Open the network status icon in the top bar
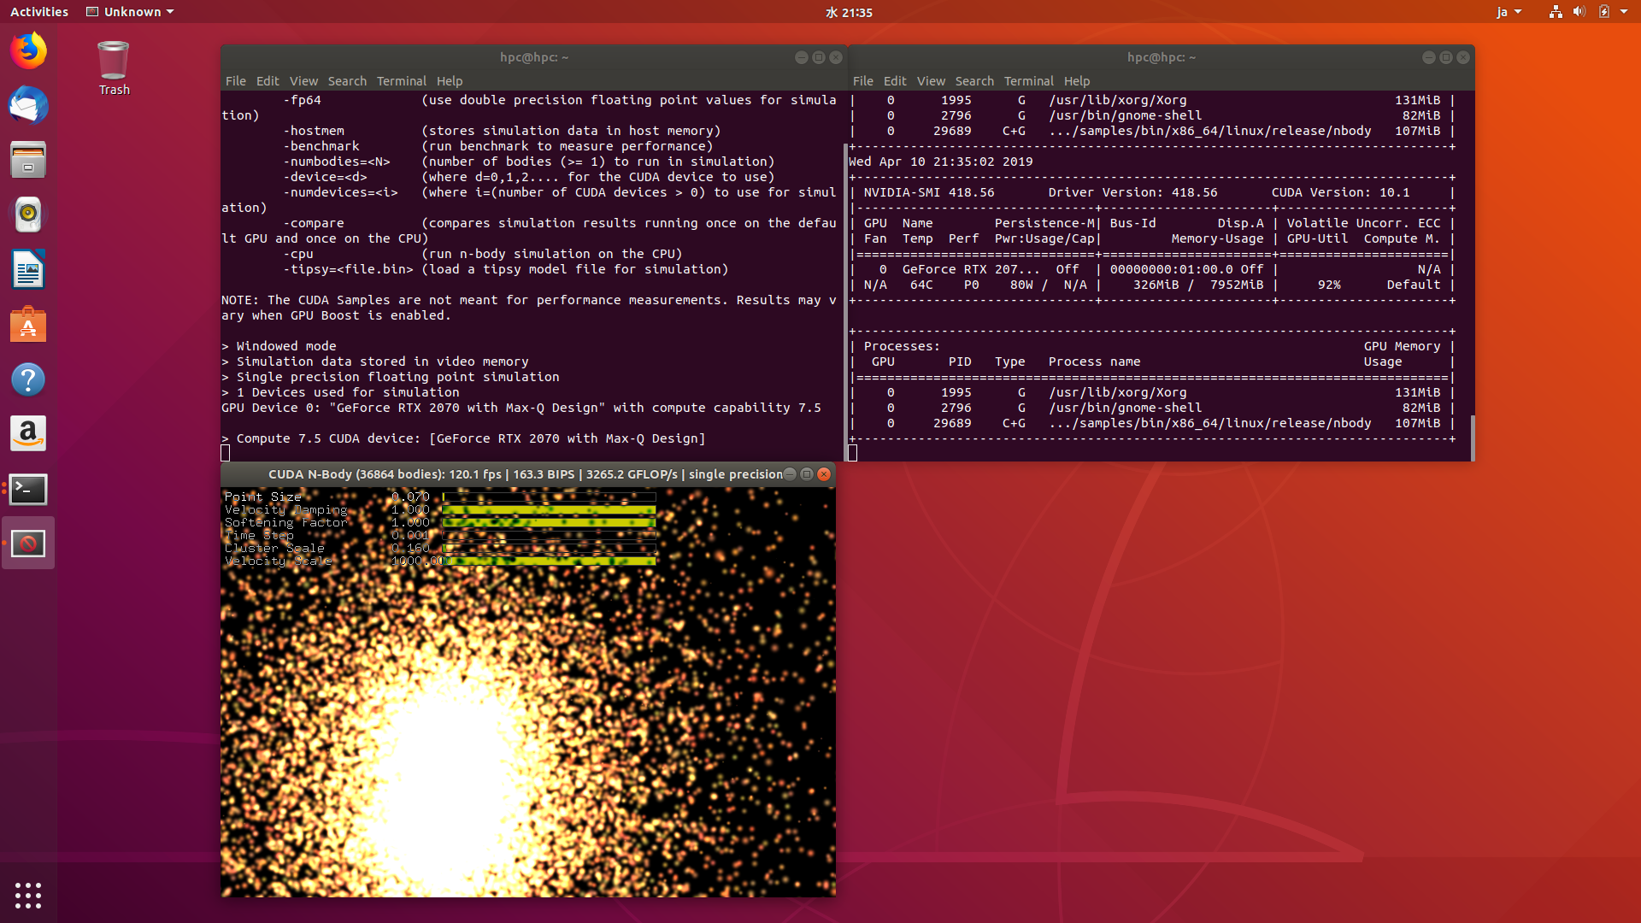Screen dimensions: 1641x923 click(1556, 12)
